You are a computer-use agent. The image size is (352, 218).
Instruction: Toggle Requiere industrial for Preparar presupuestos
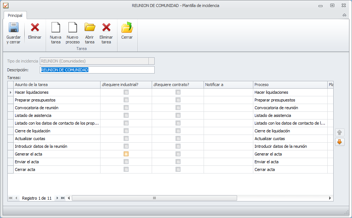(126, 100)
